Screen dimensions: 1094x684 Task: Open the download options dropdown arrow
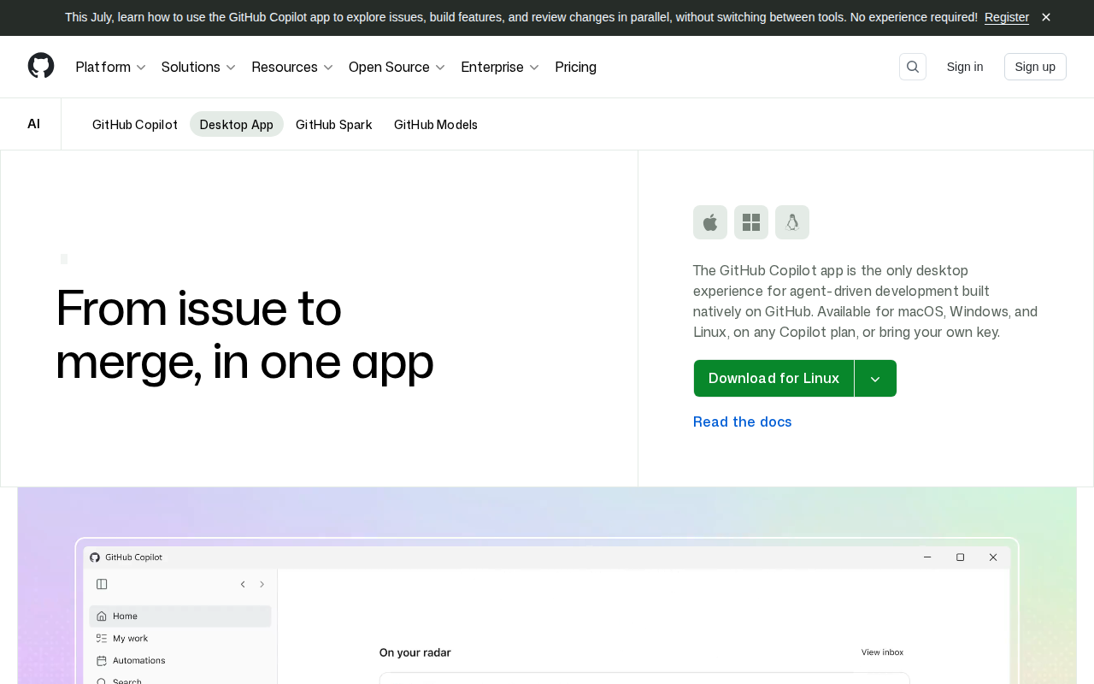click(875, 378)
